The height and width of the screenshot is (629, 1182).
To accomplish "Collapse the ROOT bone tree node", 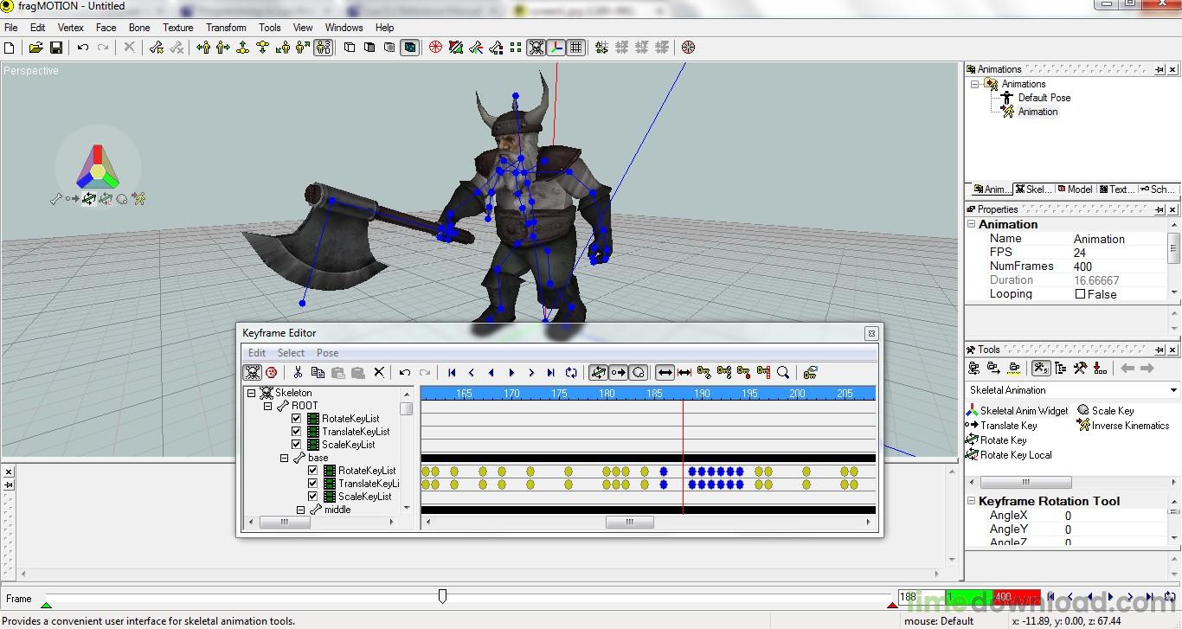I will [x=268, y=406].
